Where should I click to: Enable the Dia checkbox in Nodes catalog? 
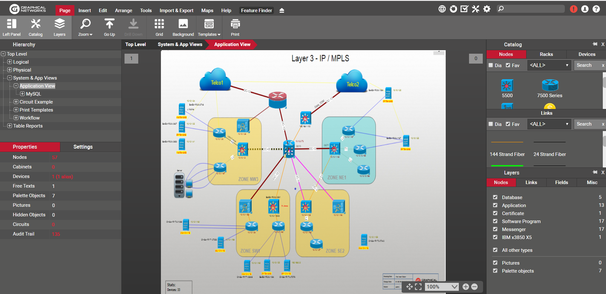[491, 65]
